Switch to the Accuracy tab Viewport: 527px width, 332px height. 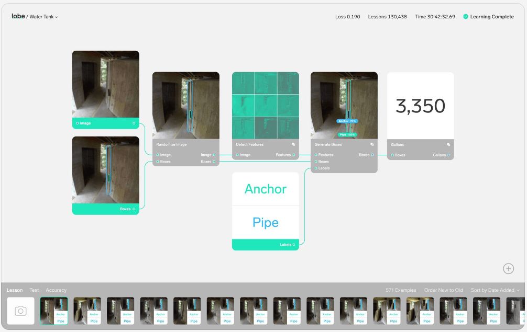coord(56,290)
